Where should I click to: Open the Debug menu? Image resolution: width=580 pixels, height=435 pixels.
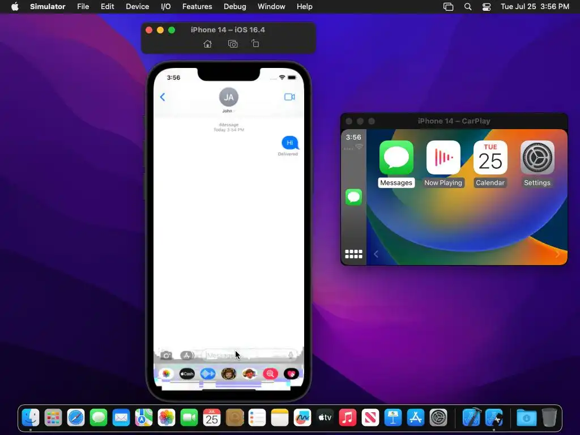235,7
